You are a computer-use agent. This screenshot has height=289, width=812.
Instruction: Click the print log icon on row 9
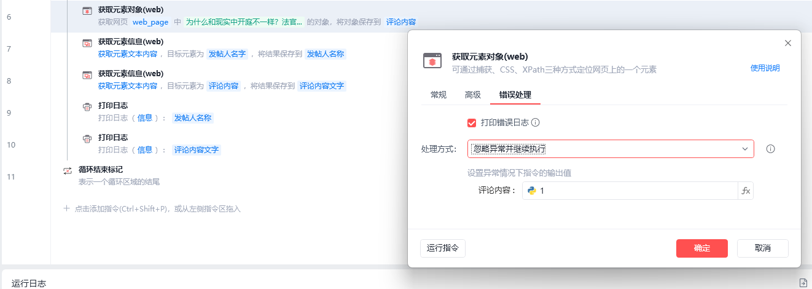tap(87, 107)
